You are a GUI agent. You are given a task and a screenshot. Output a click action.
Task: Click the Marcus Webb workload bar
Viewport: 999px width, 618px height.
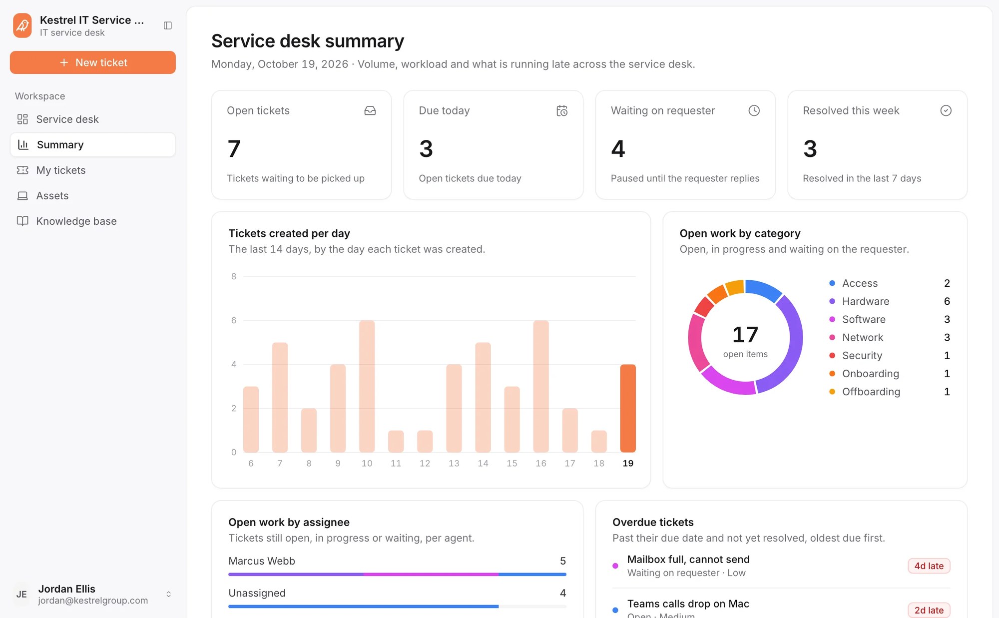tap(397, 575)
